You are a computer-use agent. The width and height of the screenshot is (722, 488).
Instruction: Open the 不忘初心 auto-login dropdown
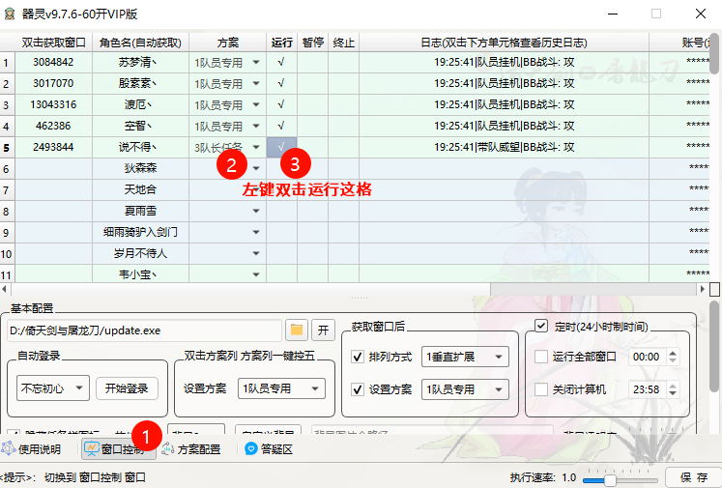[53, 389]
